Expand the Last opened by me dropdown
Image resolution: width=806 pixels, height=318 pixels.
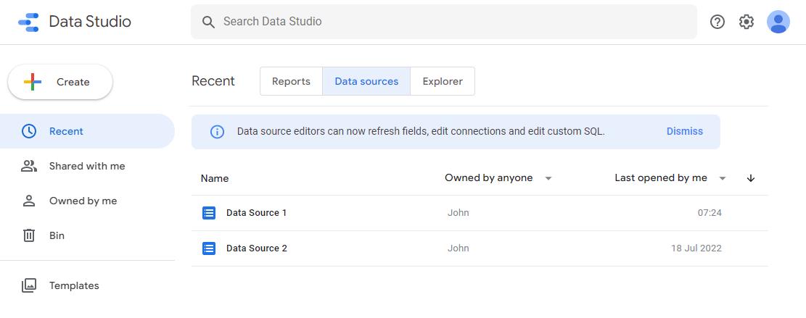(x=671, y=178)
